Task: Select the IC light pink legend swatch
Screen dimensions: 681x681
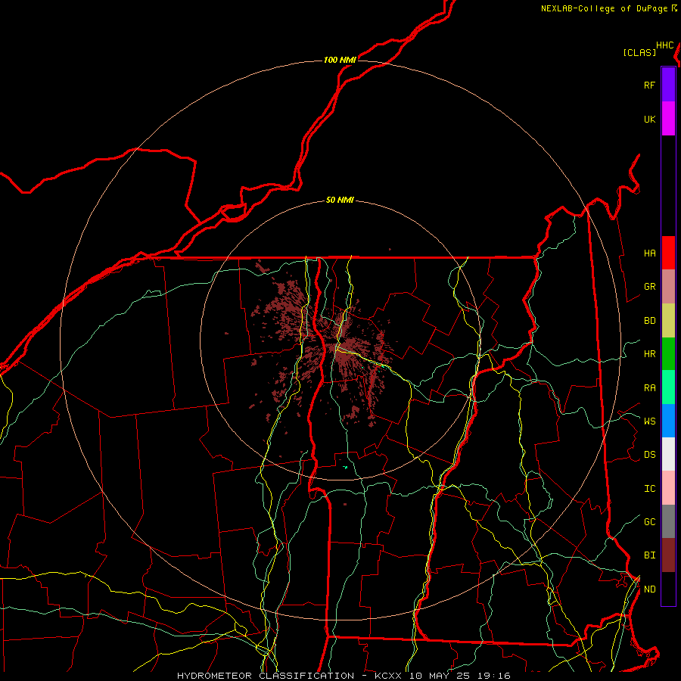Action: click(x=668, y=488)
